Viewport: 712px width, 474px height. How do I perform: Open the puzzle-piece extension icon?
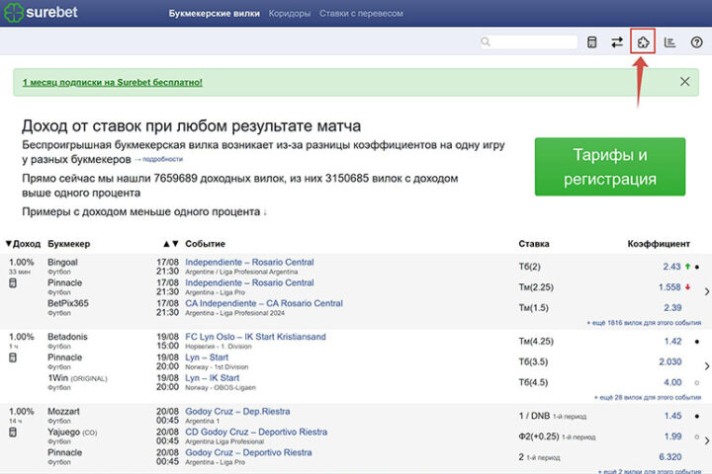643,42
